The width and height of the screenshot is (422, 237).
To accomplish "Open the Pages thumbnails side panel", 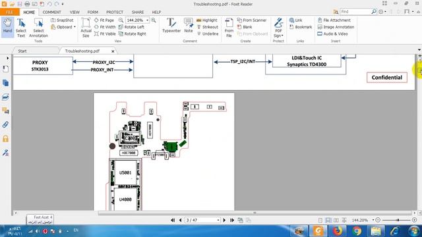I will point(5,83).
